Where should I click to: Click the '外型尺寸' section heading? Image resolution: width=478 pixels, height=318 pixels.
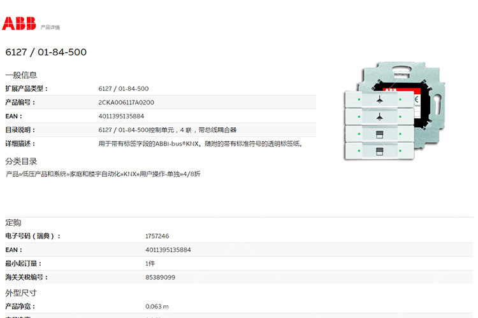coord(21,293)
